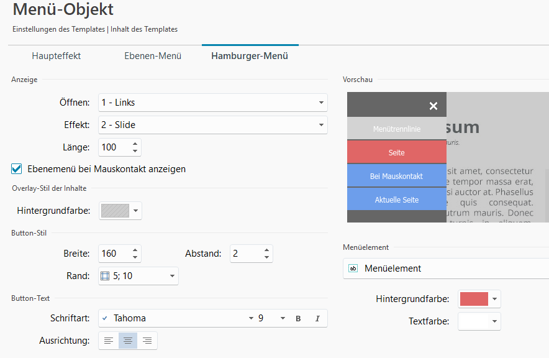Image resolution: width=549 pixels, height=358 pixels.
Task: Open the Öffnen dropdown
Action: point(321,103)
